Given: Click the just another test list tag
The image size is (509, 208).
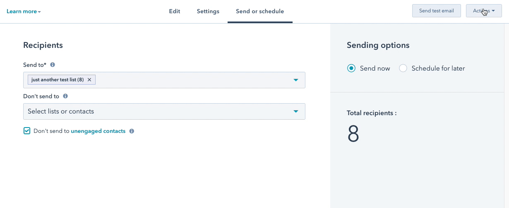Looking at the screenshot, I should (x=58, y=80).
